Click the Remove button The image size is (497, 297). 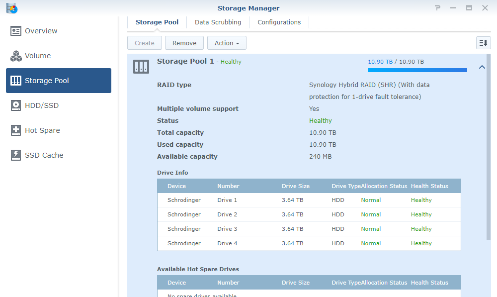(x=184, y=43)
